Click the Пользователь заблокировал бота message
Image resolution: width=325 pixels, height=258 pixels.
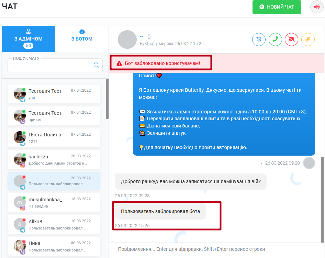point(160,211)
